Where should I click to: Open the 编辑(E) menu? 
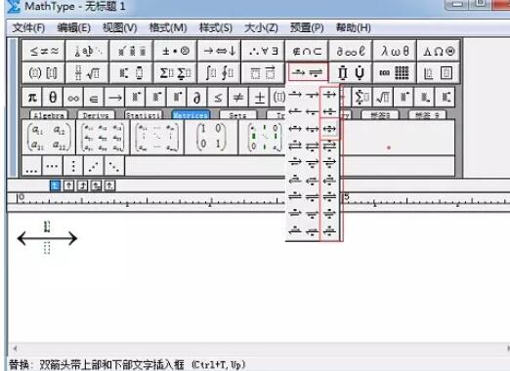[x=73, y=28]
